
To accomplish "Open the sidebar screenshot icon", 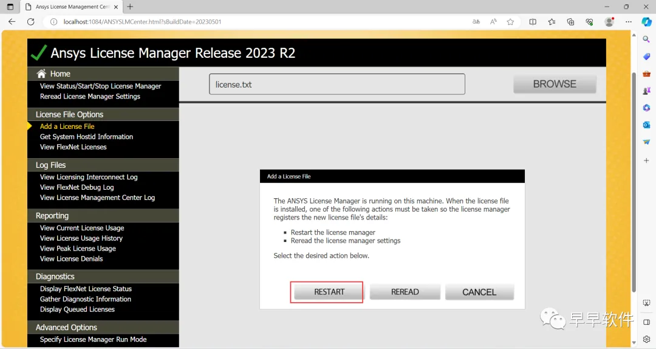I will [646, 303].
